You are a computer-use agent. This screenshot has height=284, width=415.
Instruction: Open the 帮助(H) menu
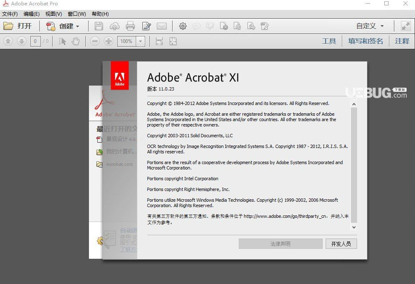(100, 14)
